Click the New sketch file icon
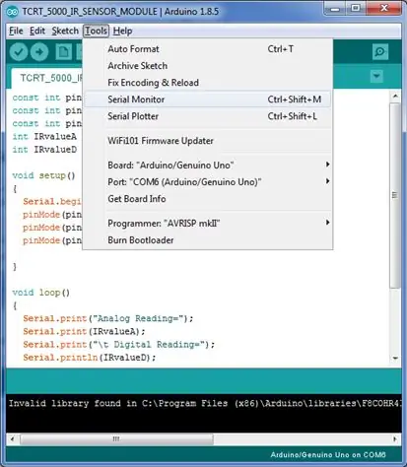 click(63, 52)
